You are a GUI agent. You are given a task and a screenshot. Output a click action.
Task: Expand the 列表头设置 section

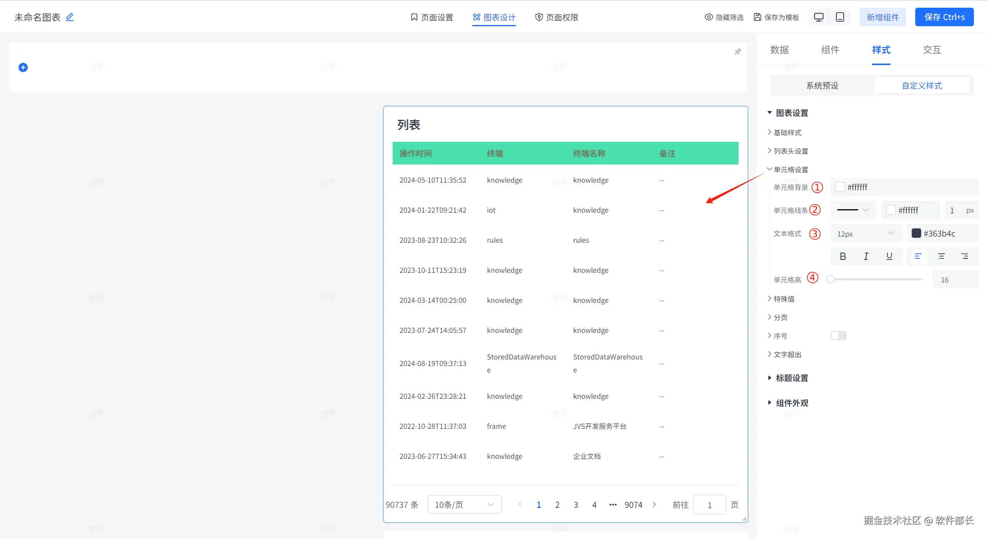[x=790, y=151]
